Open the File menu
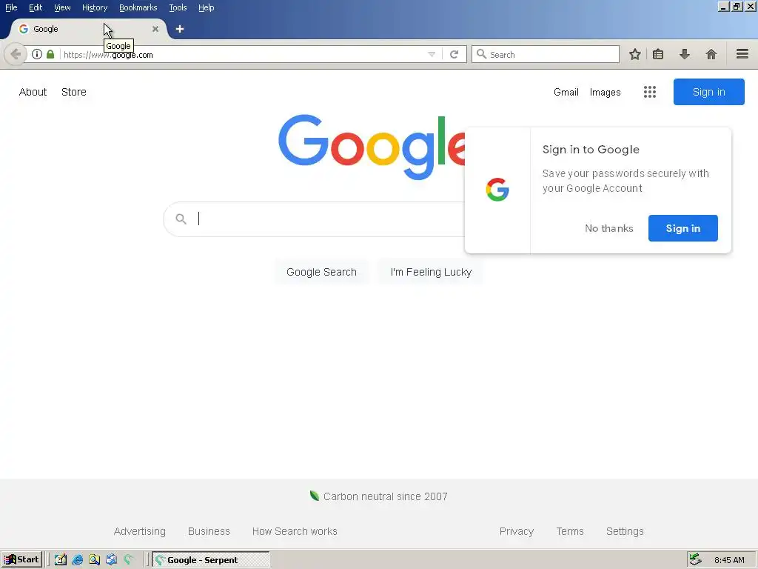 pyautogui.click(x=11, y=7)
